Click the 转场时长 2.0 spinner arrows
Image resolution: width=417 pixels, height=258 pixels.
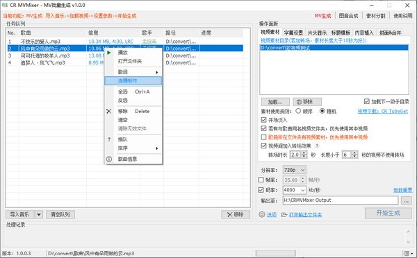tap(304, 155)
